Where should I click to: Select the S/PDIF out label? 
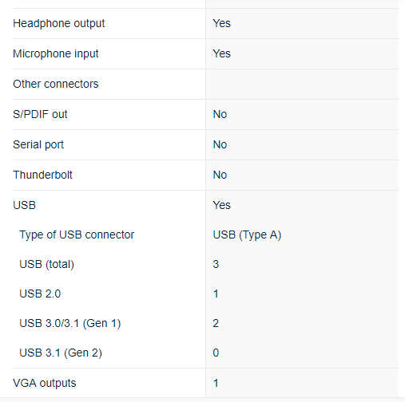tap(40, 114)
